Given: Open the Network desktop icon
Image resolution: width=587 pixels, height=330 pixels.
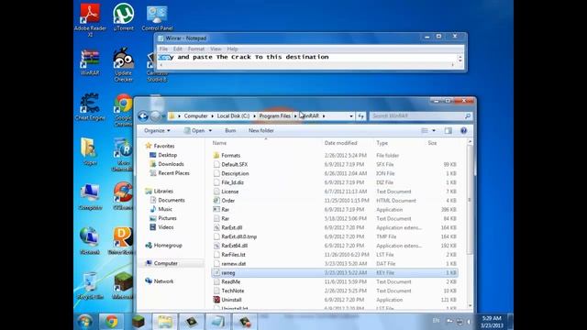Looking at the screenshot, I should tap(90, 242).
